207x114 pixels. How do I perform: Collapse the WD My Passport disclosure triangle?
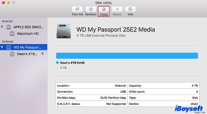tap(2, 47)
